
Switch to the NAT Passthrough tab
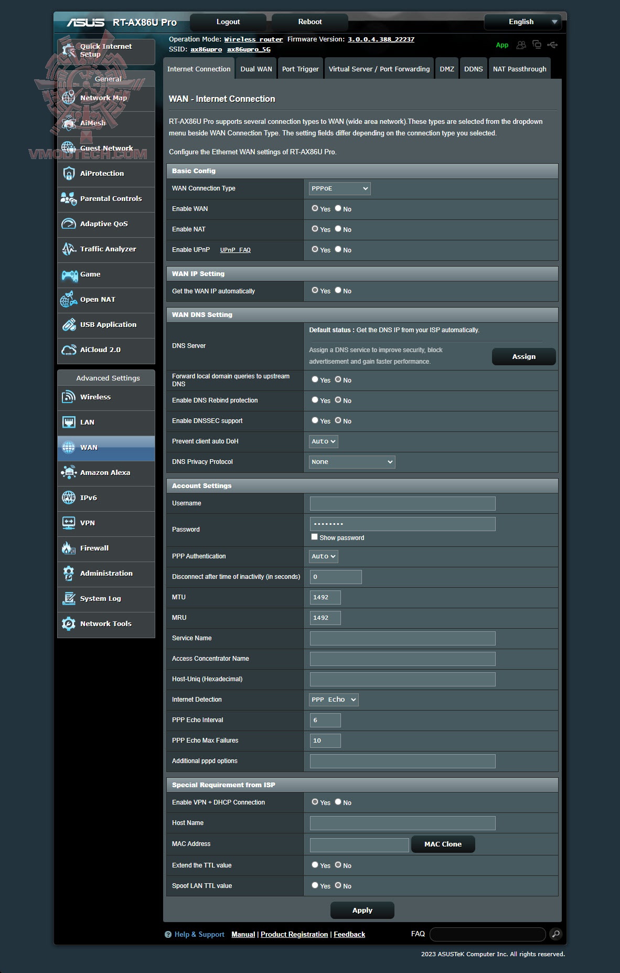519,69
